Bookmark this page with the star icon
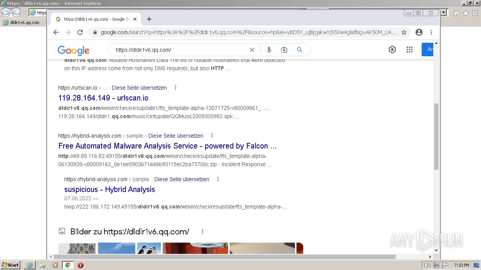 (404, 32)
